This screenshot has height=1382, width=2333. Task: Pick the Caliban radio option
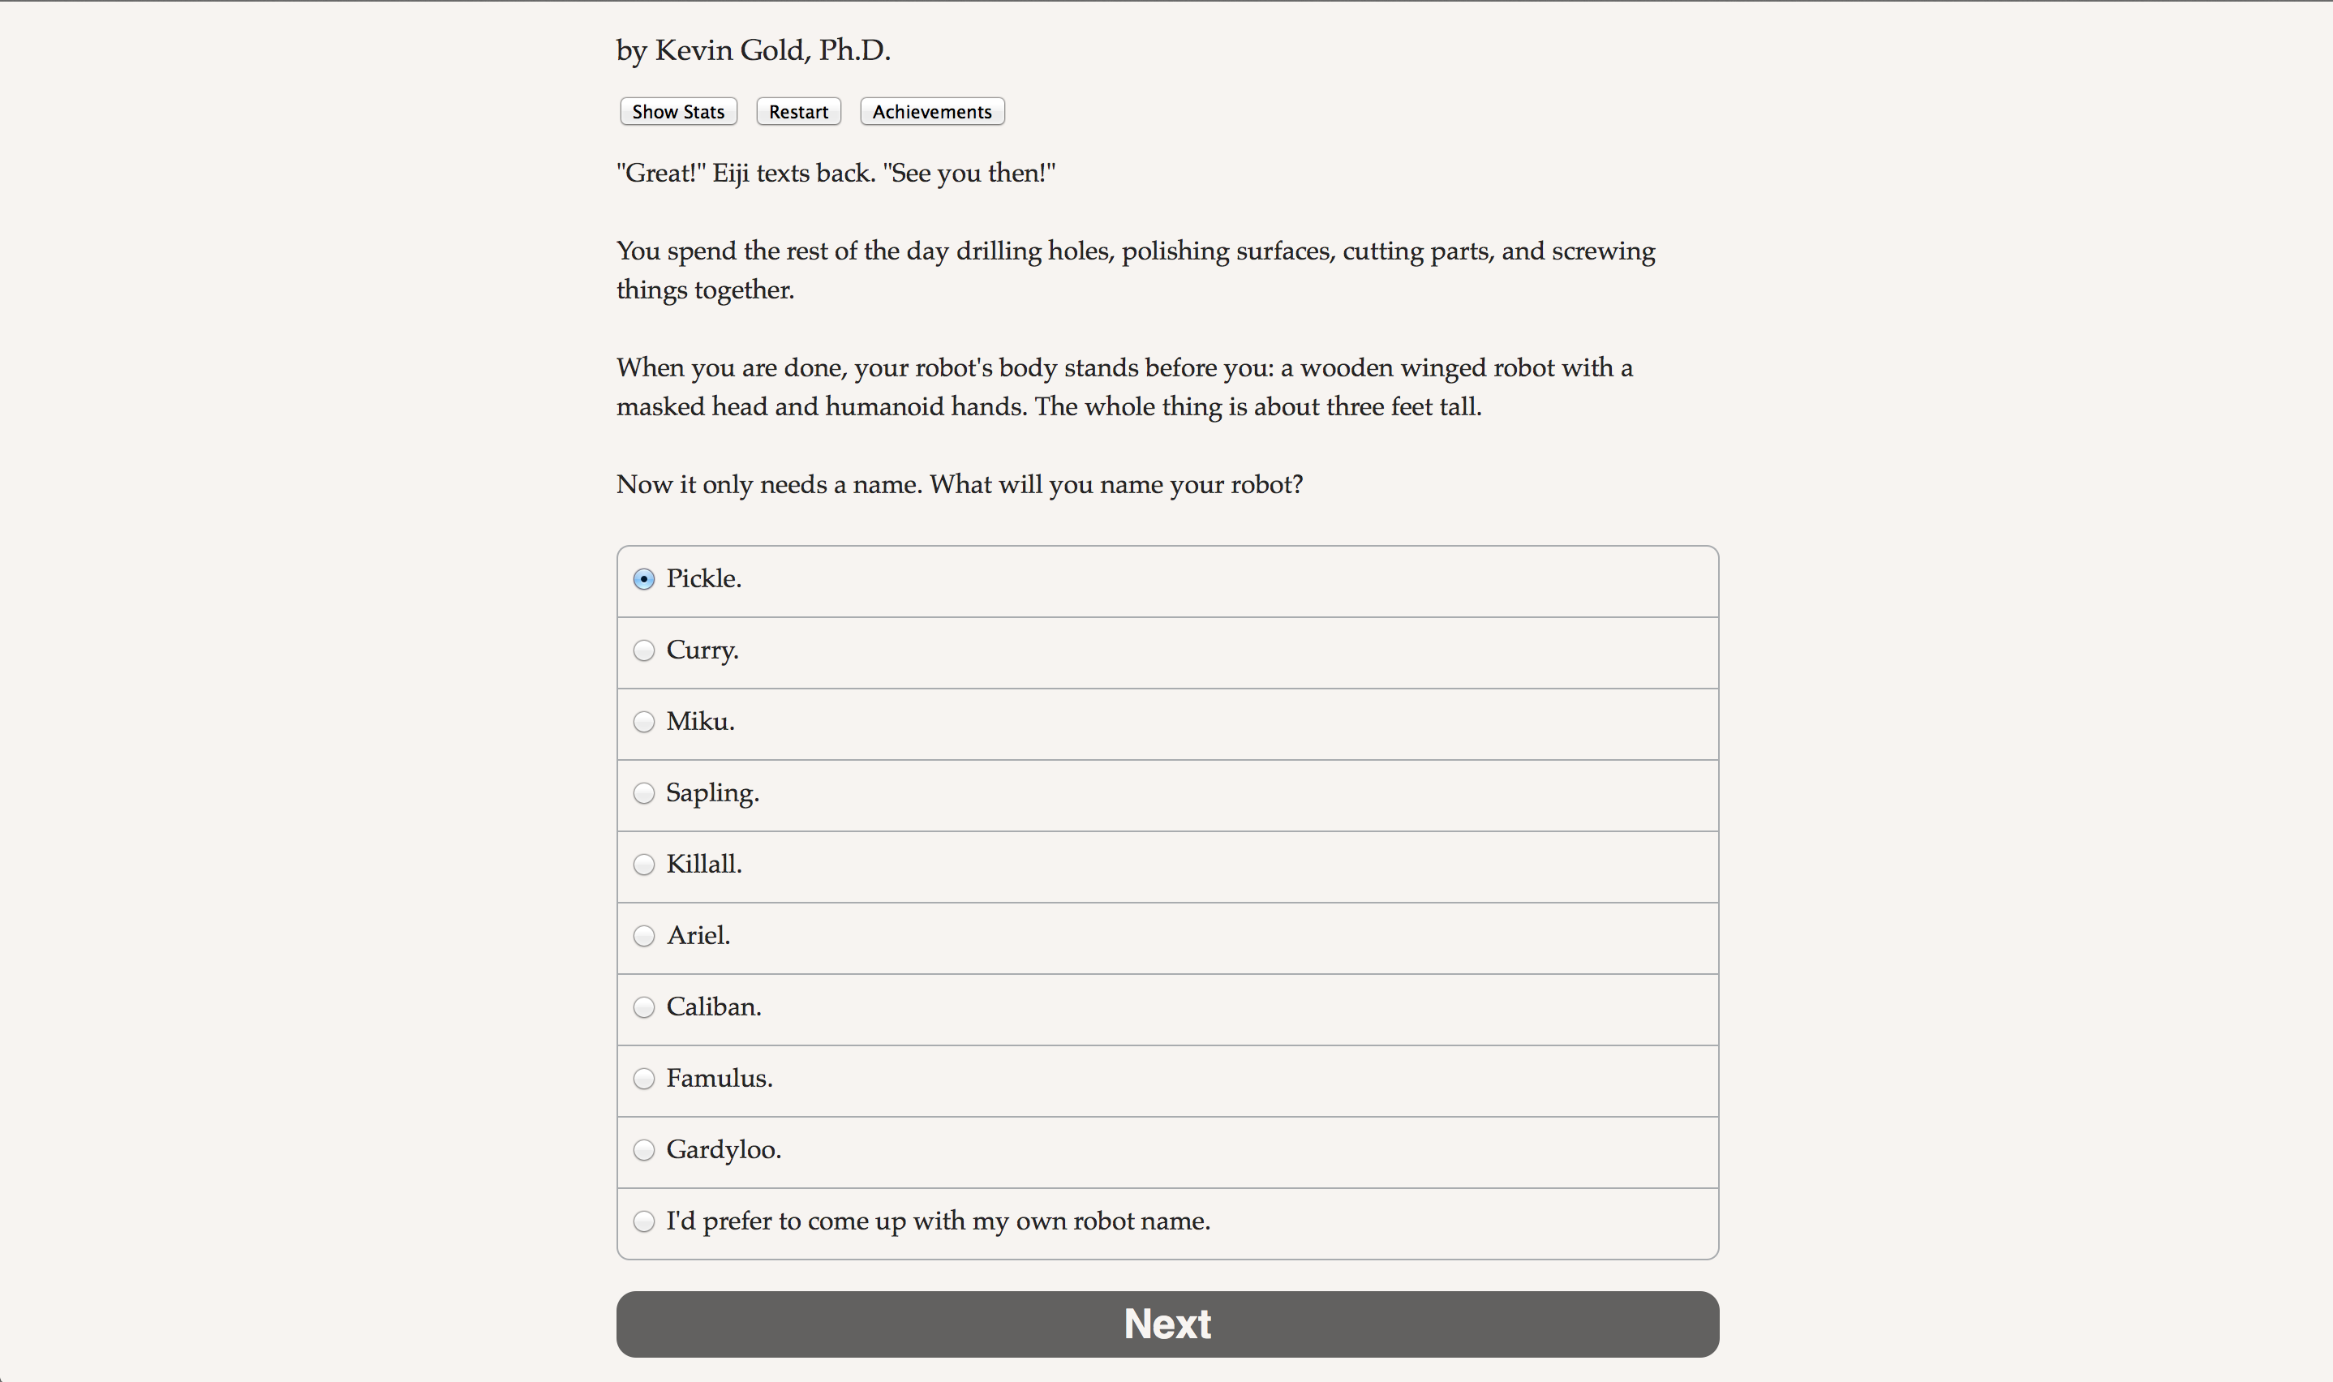(643, 1007)
